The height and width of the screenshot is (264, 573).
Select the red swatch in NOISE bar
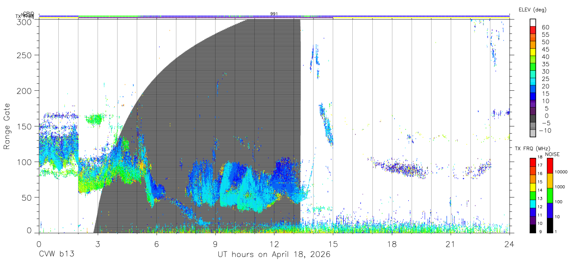coord(550,165)
